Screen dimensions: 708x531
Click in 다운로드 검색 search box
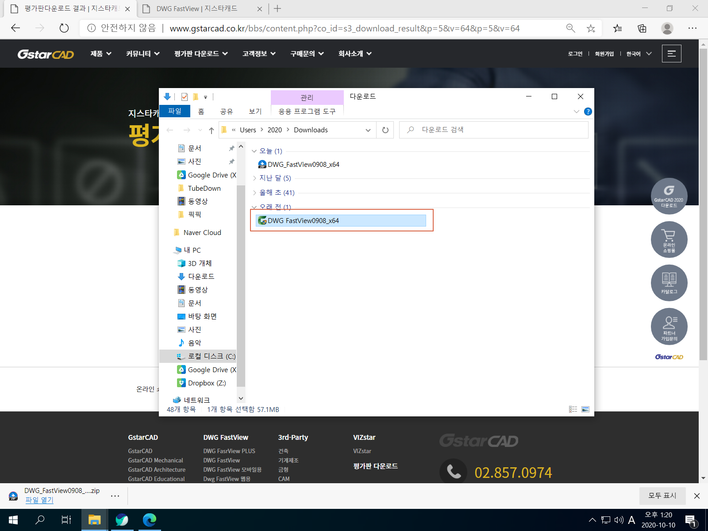493,130
